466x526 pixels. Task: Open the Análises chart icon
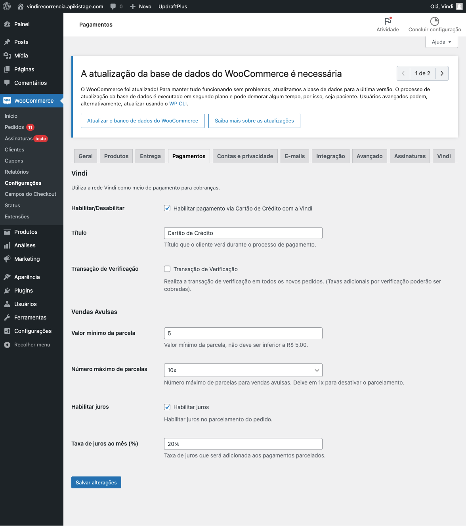coord(7,245)
